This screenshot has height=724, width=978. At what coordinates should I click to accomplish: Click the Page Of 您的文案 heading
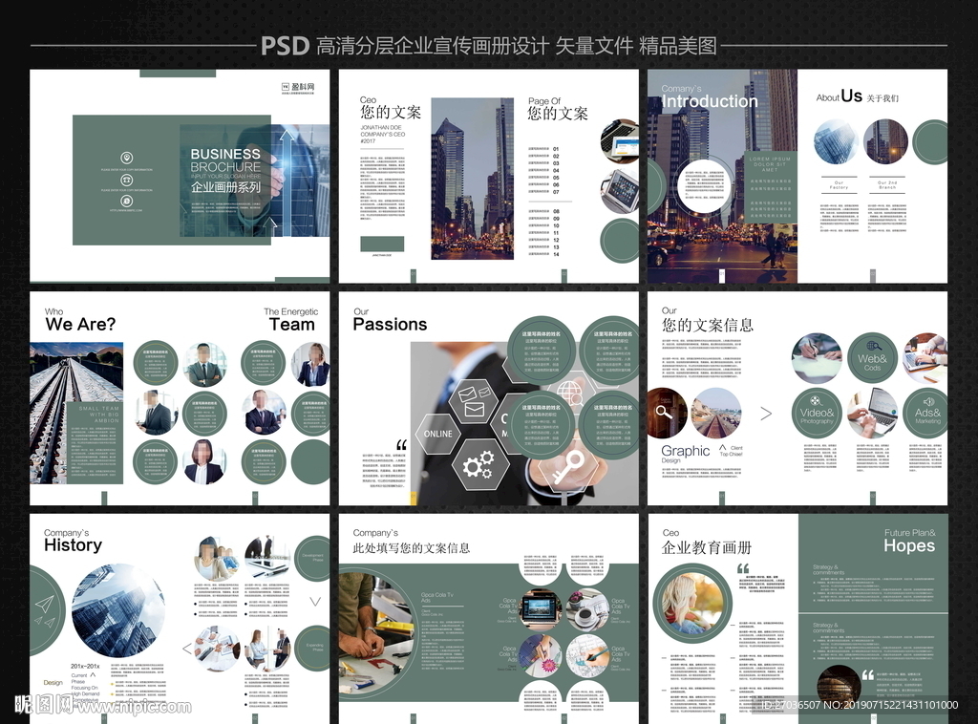(558, 109)
